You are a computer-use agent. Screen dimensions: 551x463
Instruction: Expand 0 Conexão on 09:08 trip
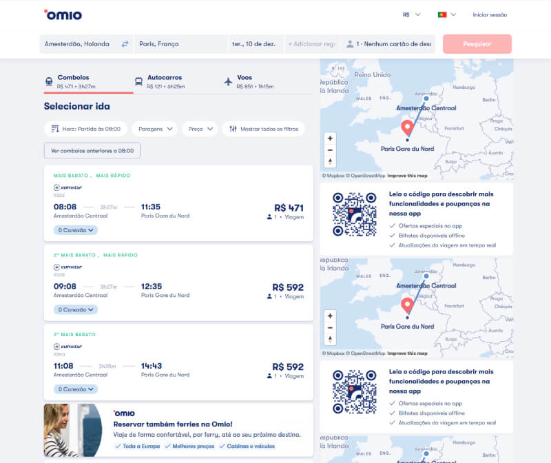[x=76, y=310]
